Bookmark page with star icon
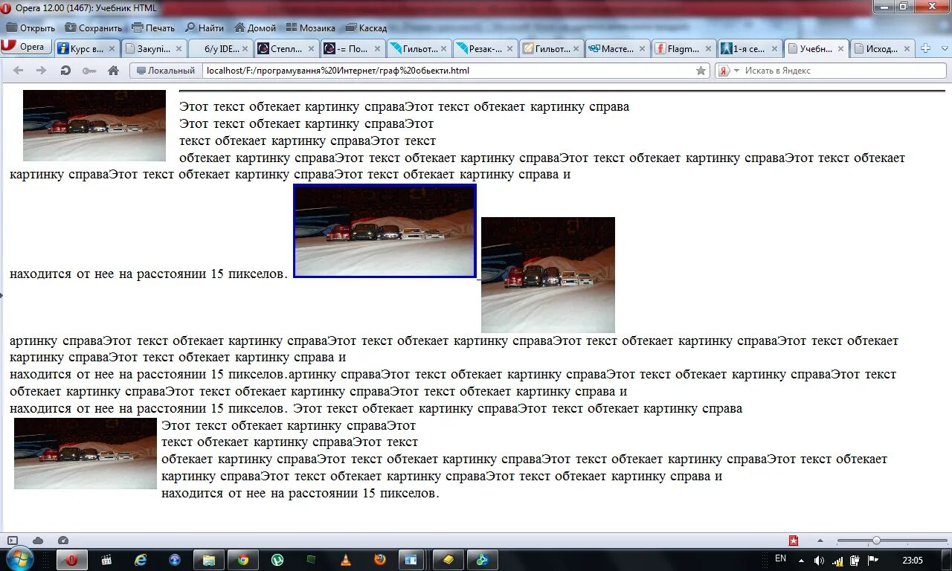The image size is (952, 571). point(701,71)
